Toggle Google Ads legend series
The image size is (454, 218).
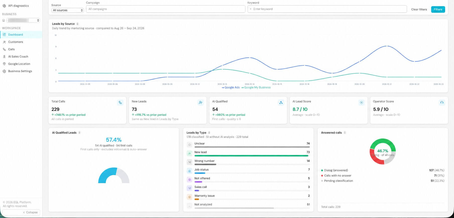231,87
